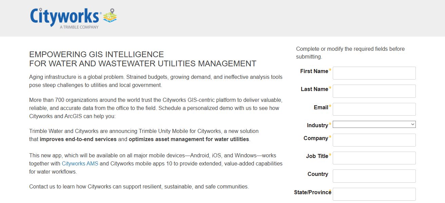Focus the State/Province field
The height and width of the screenshot is (203, 445).
pos(374,194)
